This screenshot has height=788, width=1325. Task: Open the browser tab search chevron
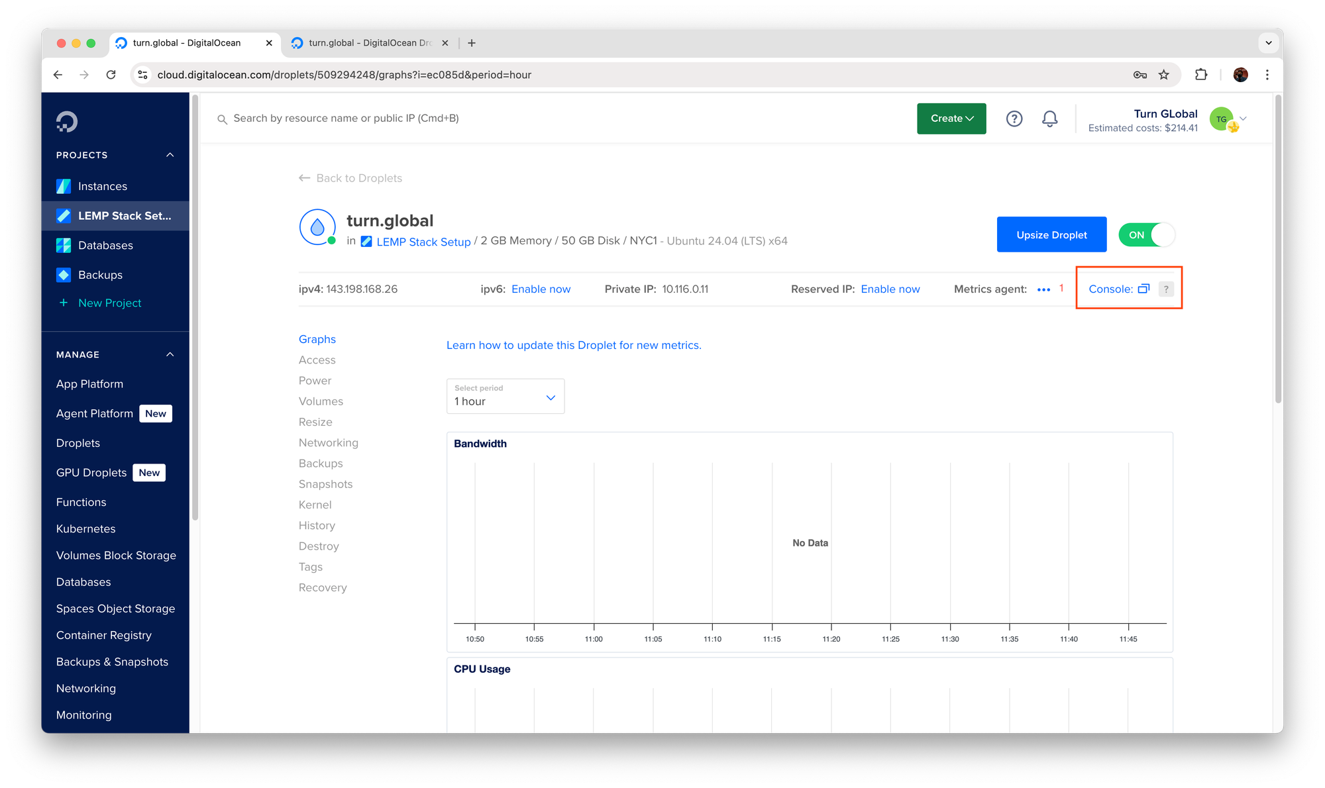click(1268, 43)
